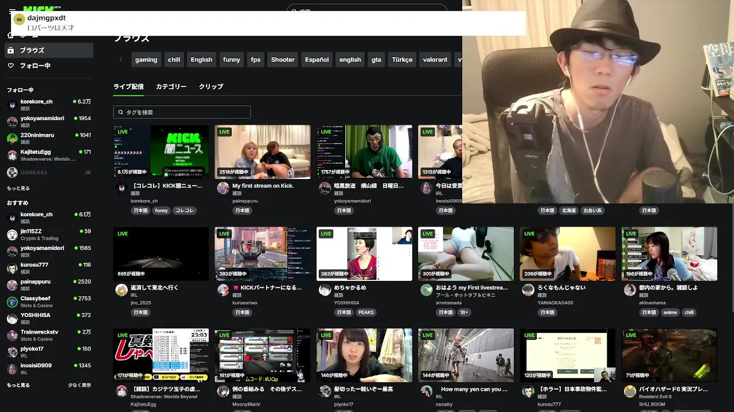Image resolution: width=734 pixels, height=412 pixels.
Task: Open KajitetuEgg avatar in followed list
Action: click(11, 155)
